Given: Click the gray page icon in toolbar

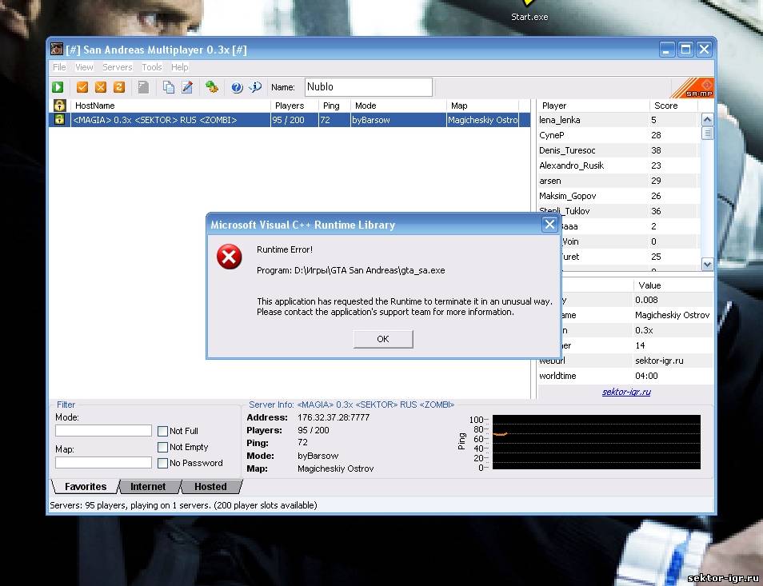Looking at the screenshot, I should pyautogui.click(x=143, y=87).
